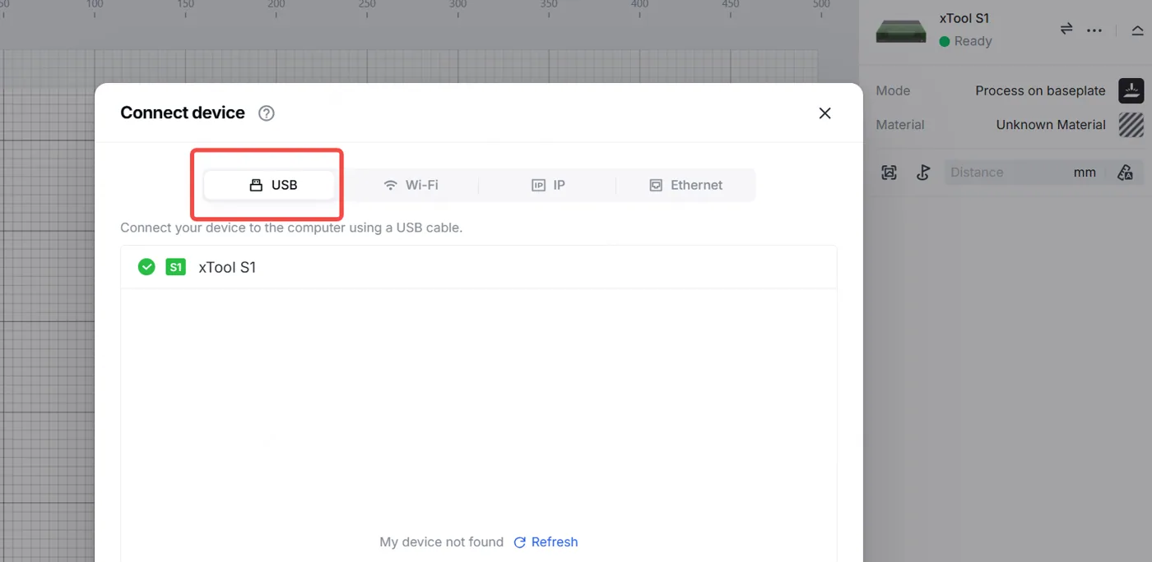Click the Refresh link
Image resolution: width=1152 pixels, height=562 pixels.
pos(546,542)
